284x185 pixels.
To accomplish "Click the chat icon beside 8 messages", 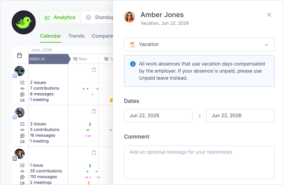I will tap(22, 94).
